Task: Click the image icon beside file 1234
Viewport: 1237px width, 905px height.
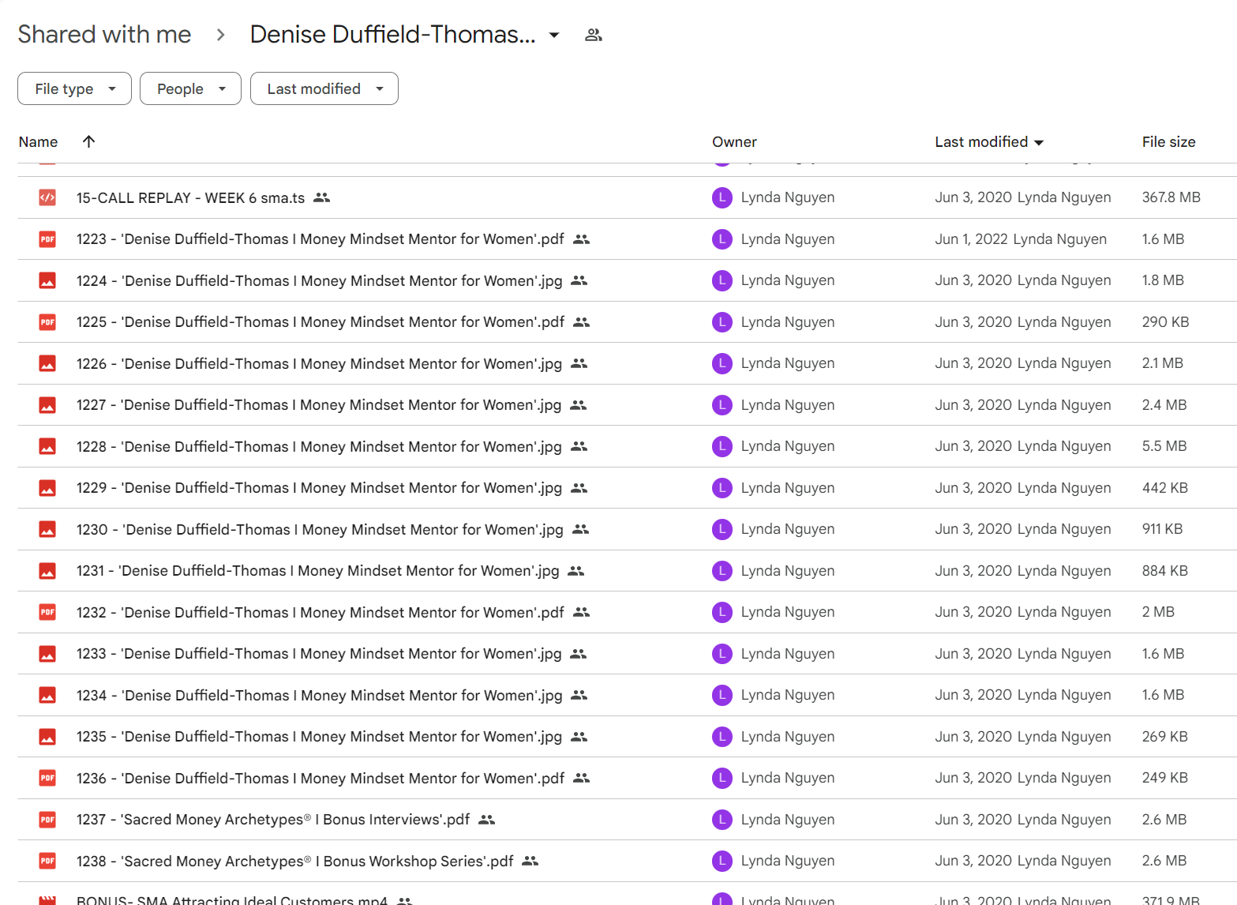Action: (x=47, y=695)
